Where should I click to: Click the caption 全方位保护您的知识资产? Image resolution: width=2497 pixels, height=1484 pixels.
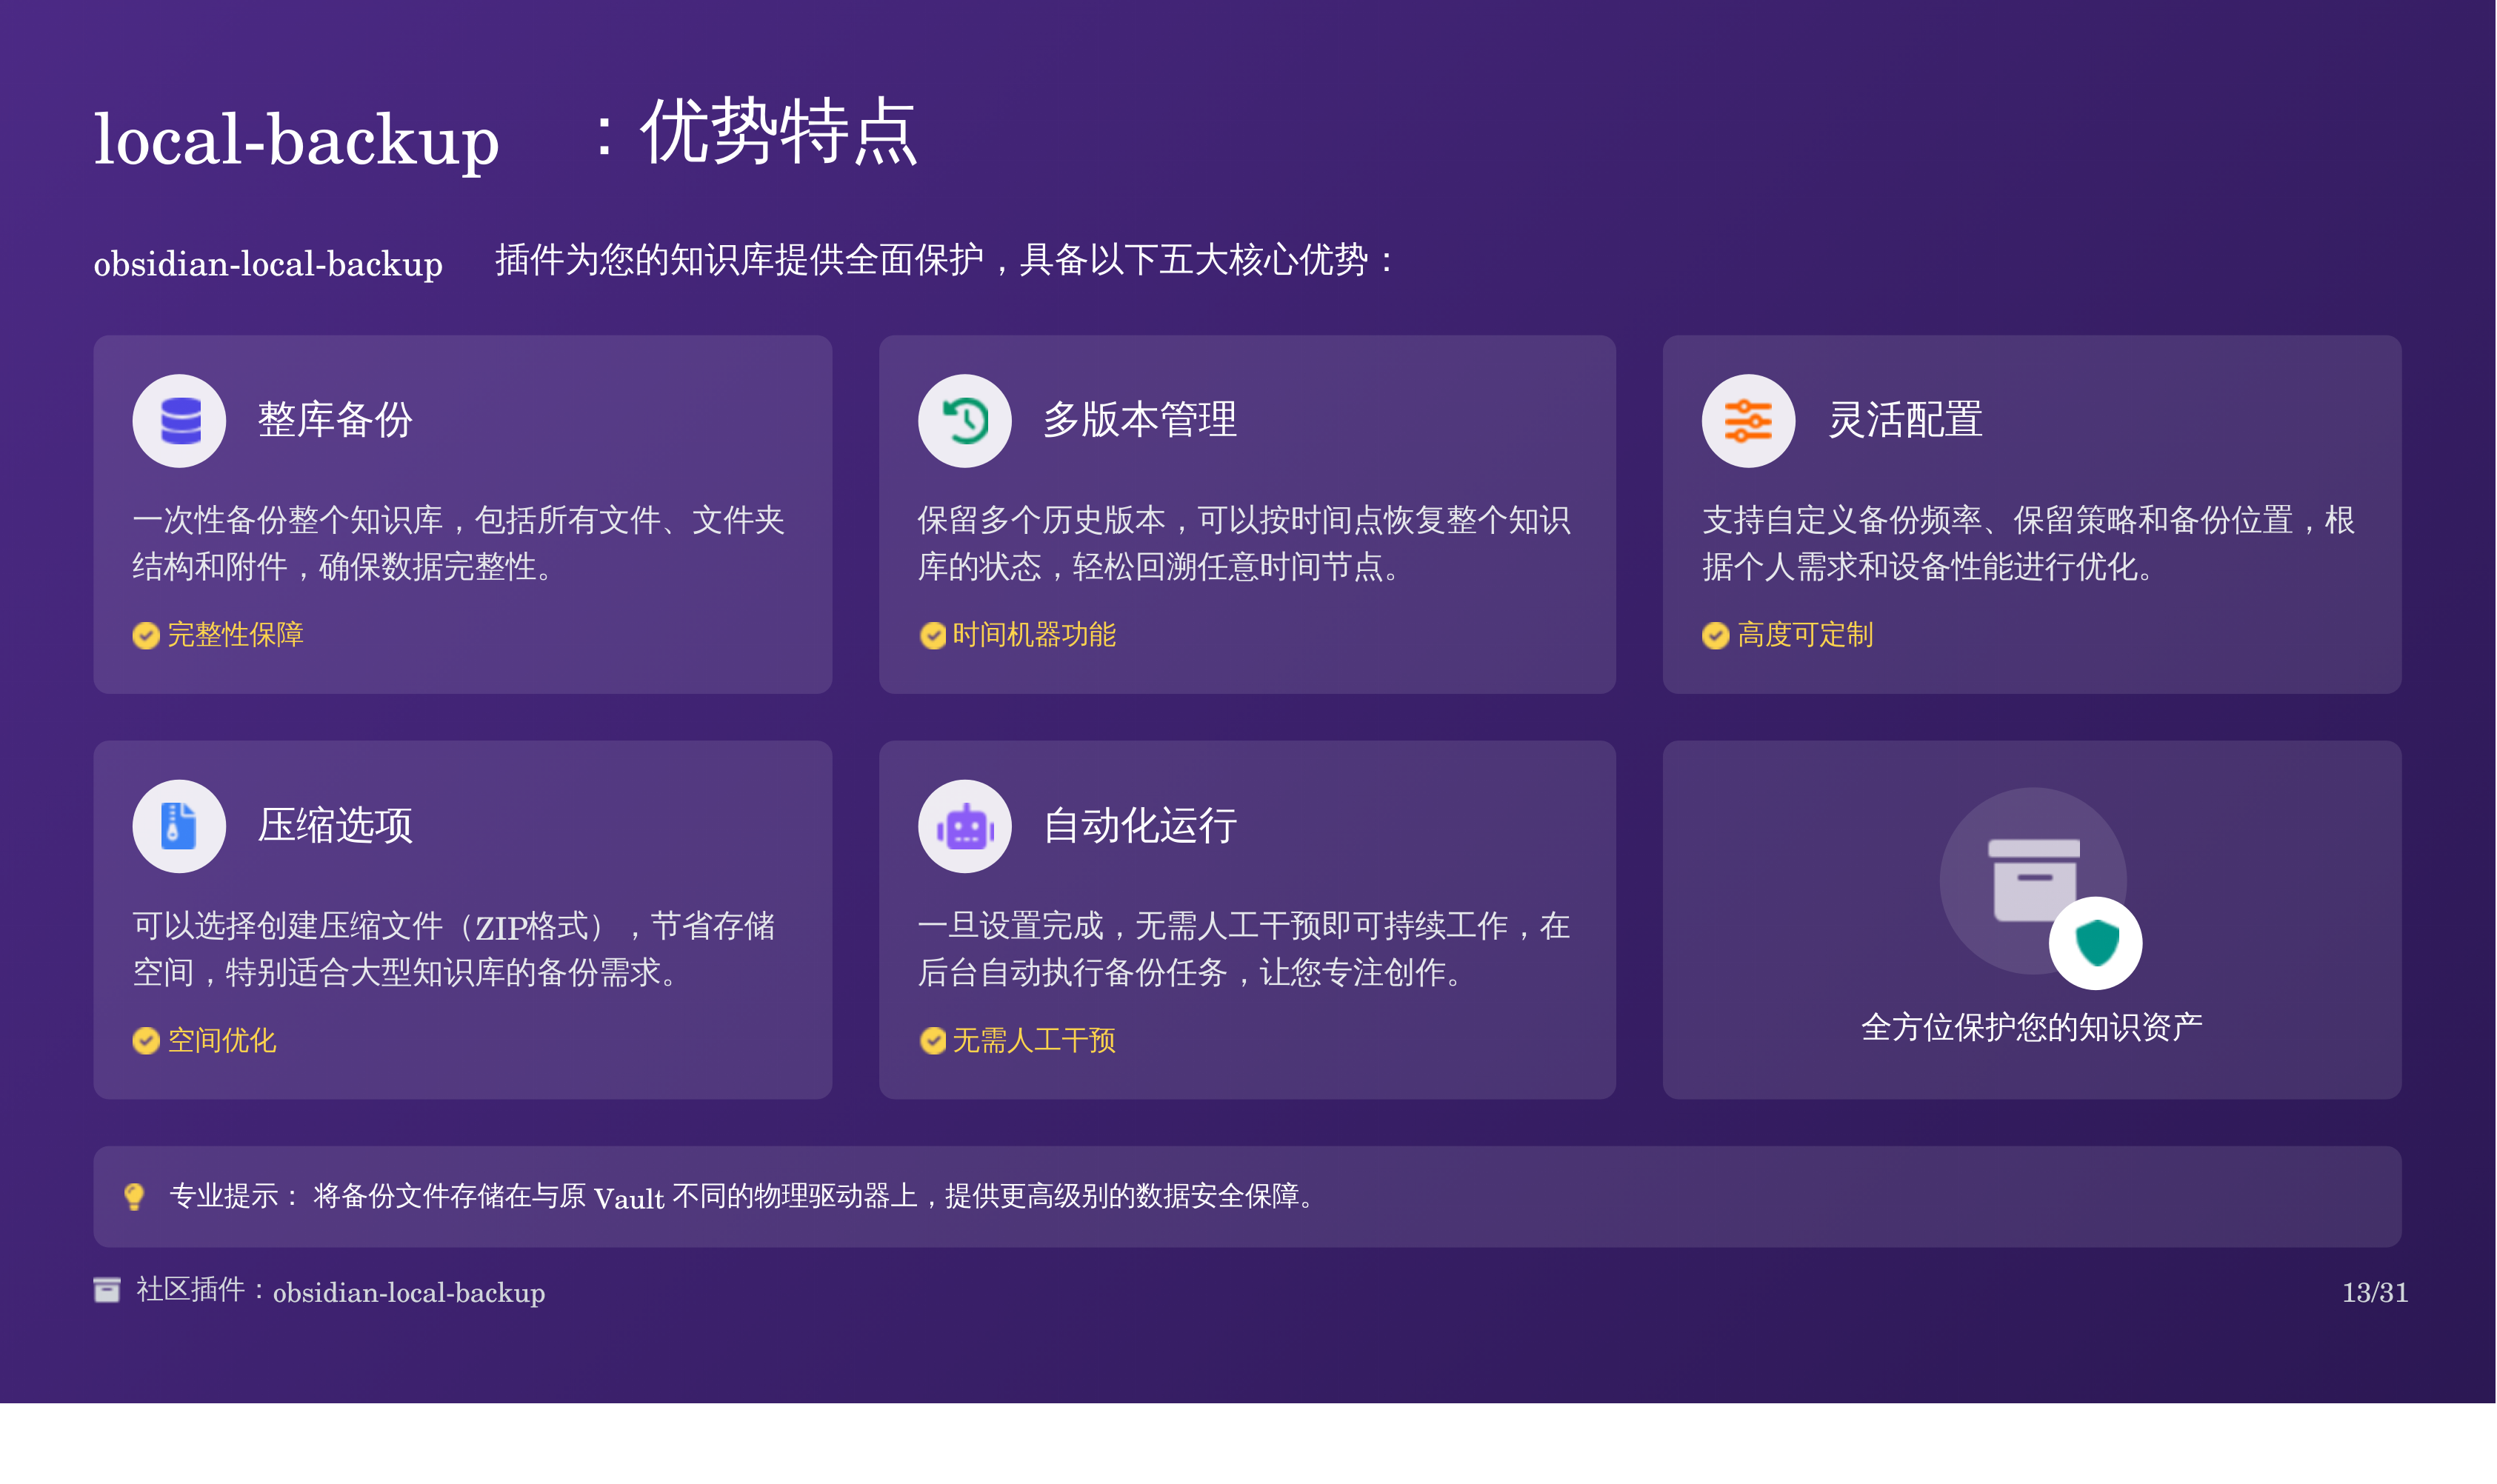[x=2031, y=1028]
